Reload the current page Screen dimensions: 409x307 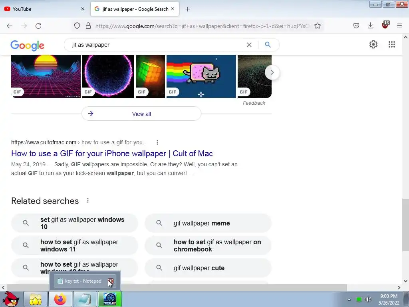pyautogui.click(x=38, y=26)
